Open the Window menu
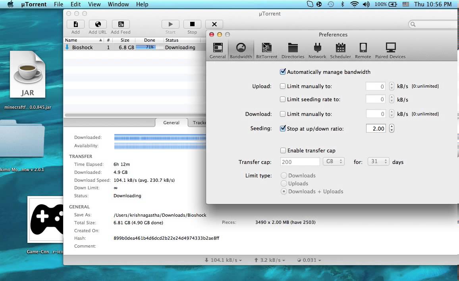Image resolution: width=459 pixels, height=281 pixels. 118,4
